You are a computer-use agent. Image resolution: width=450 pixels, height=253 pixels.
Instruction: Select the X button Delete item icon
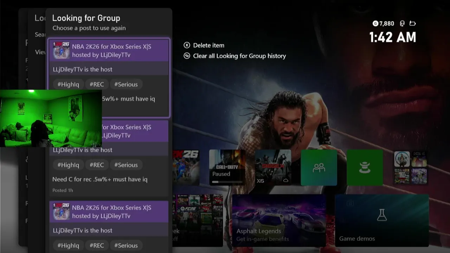pyautogui.click(x=187, y=45)
